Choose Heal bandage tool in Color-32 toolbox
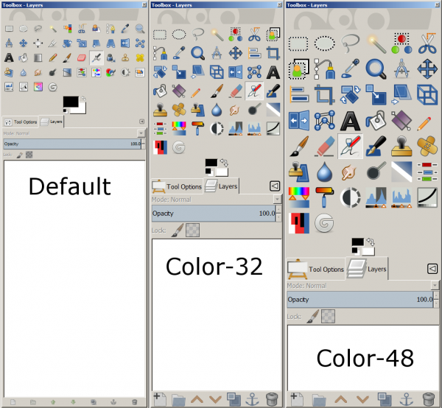The height and width of the screenshot is (408, 442). [x=179, y=110]
